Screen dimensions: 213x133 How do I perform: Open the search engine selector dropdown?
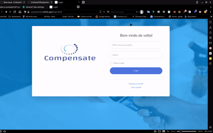point(108,12)
